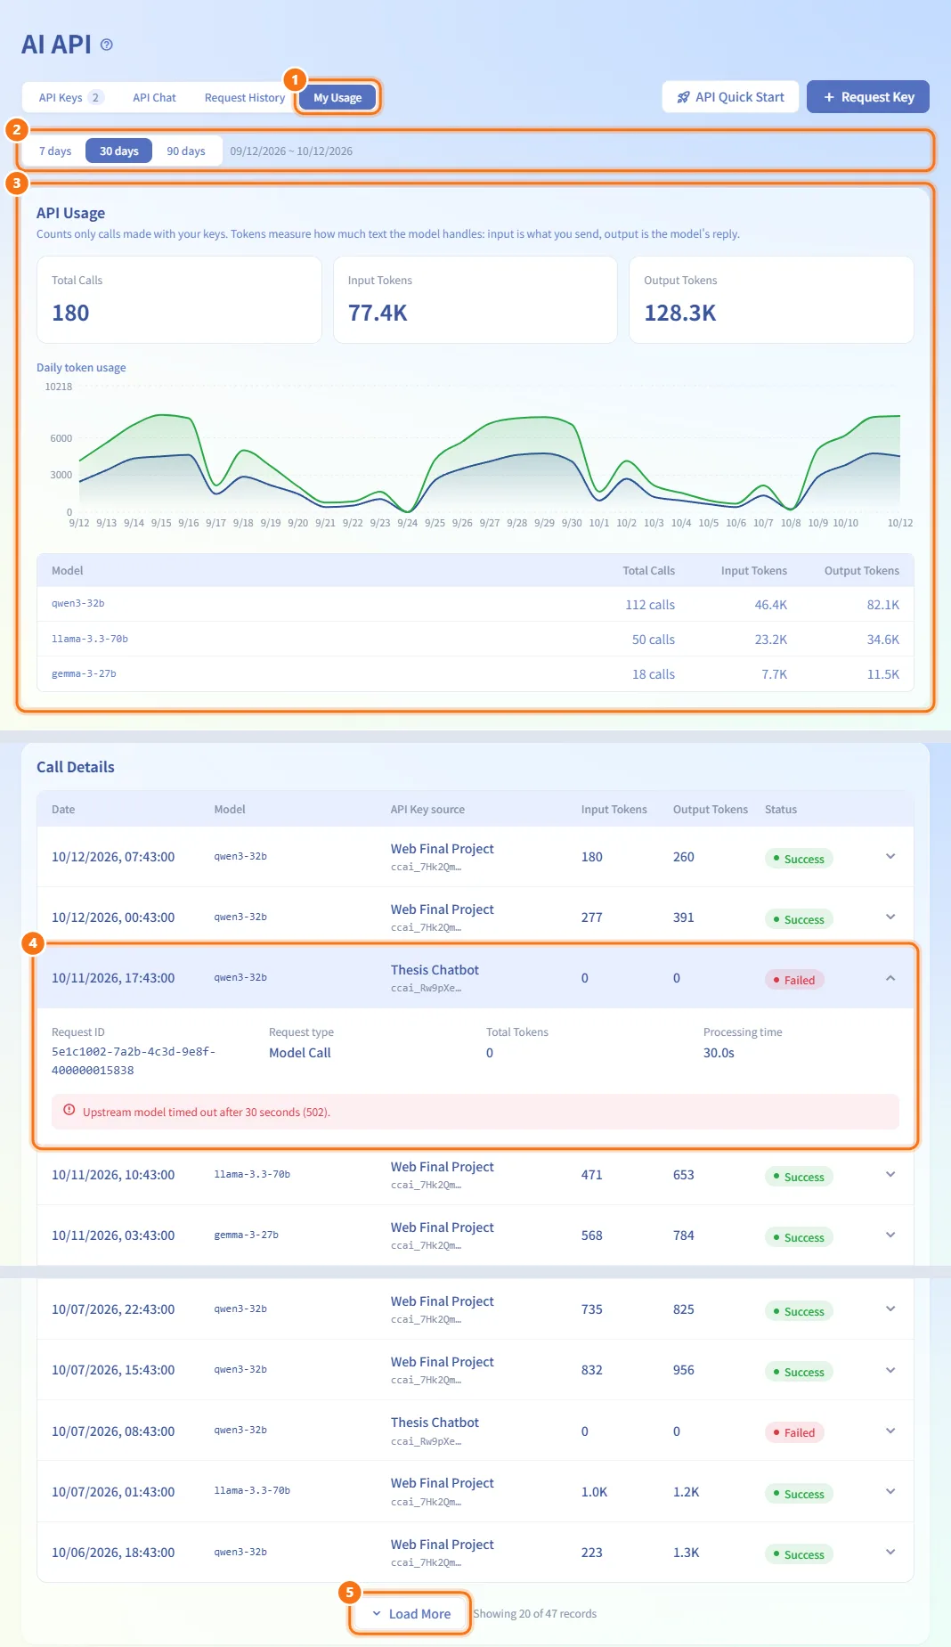Select the 7 days range
Image resolution: width=951 pixels, height=1647 pixels.
[x=55, y=151]
